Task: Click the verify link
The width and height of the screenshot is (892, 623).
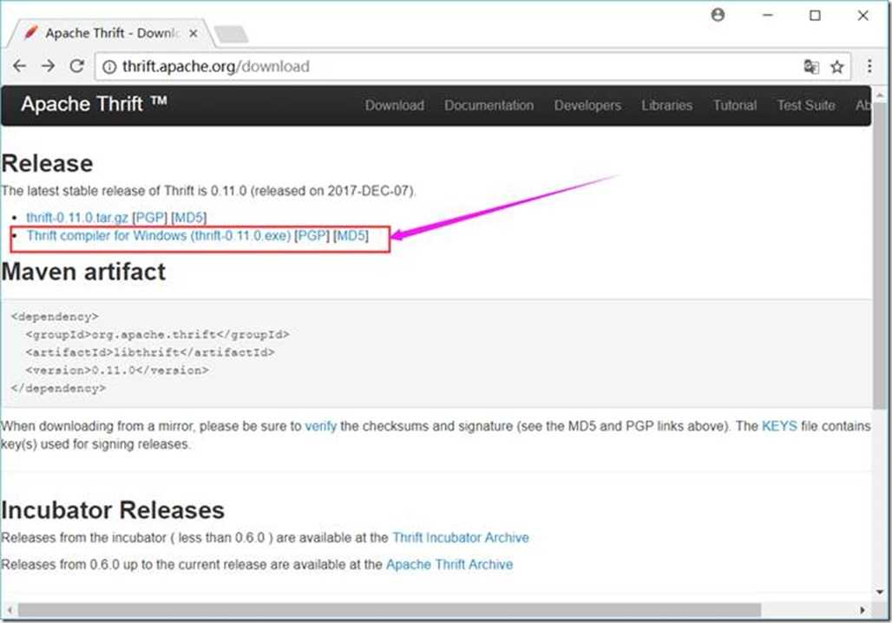Action: point(320,426)
